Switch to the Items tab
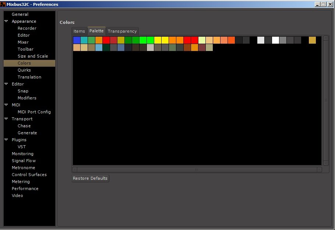 coord(79,31)
